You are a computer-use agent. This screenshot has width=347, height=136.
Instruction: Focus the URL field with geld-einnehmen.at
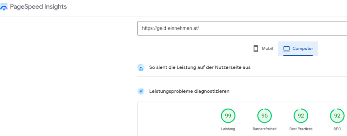click(242, 28)
